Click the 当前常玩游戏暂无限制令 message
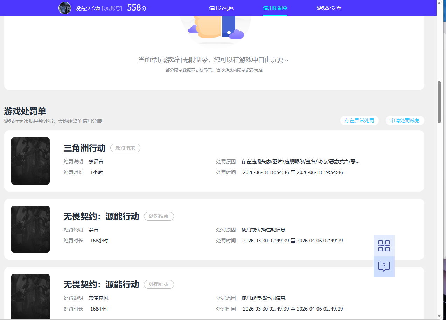Viewport: 446px width, 320px height. click(214, 60)
